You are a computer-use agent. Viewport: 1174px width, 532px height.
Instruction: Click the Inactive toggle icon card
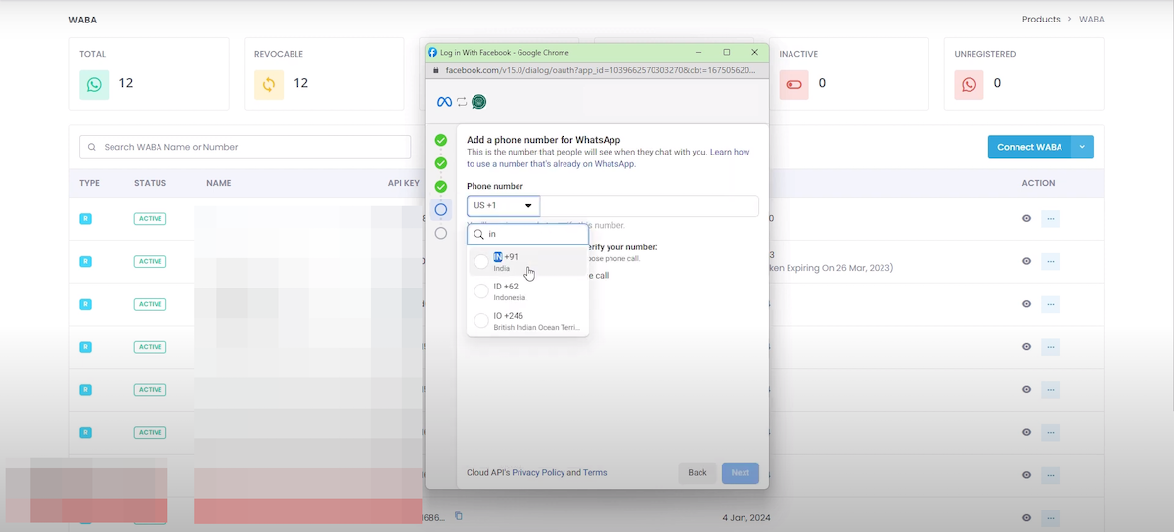793,84
